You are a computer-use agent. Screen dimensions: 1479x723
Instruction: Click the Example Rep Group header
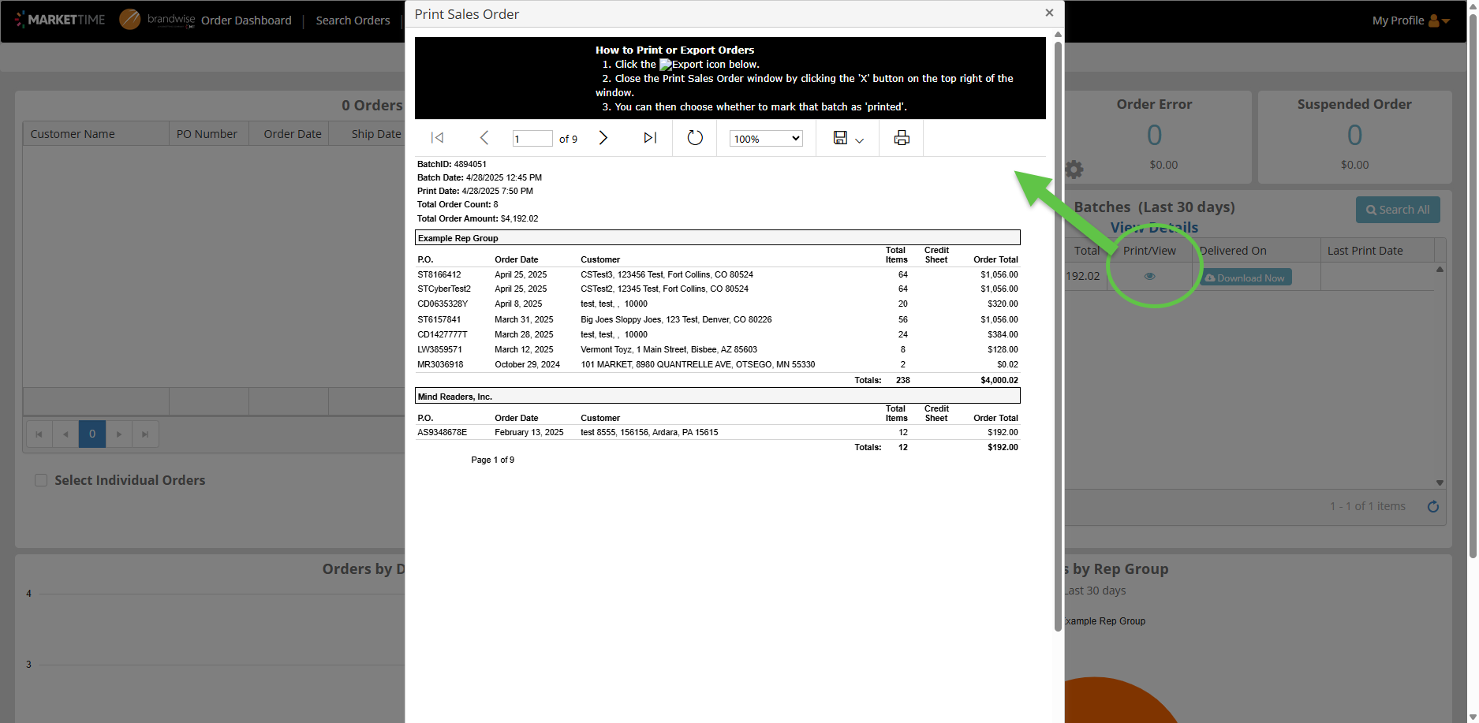718,237
